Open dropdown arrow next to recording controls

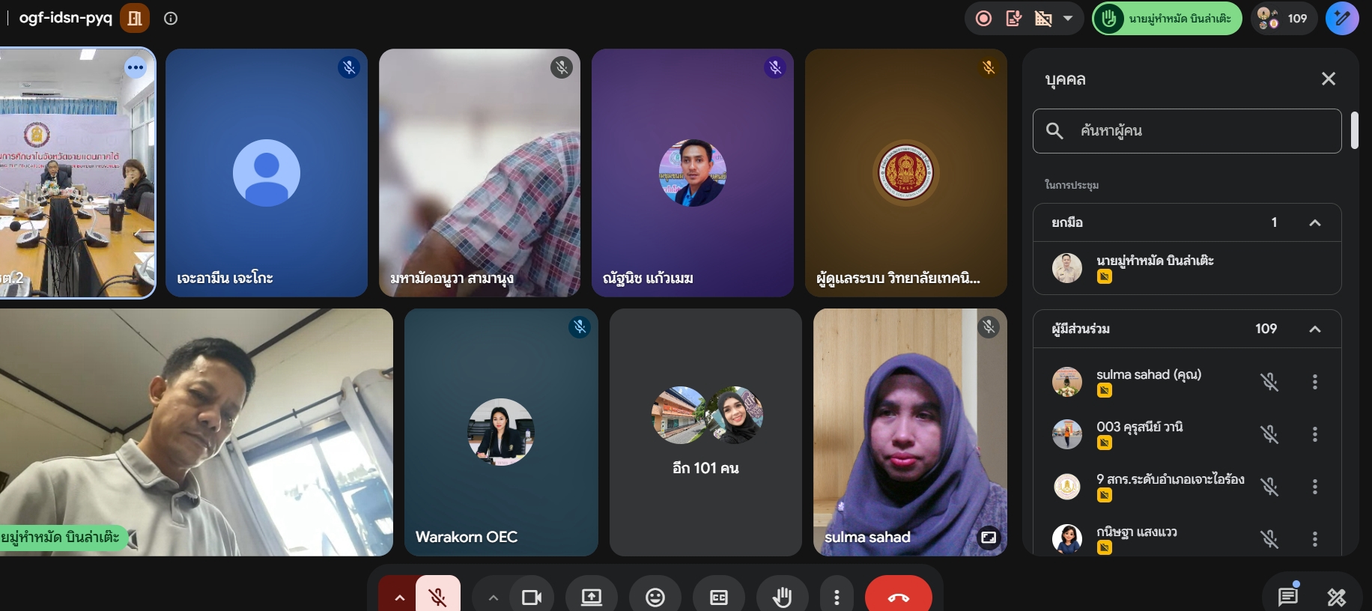pyautogui.click(x=1068, y=19)
